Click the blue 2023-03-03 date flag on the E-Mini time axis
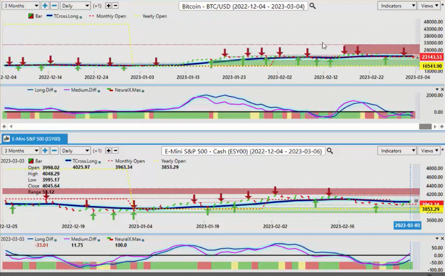This screenshot has height=276, width=445. [x=407, y=225]
